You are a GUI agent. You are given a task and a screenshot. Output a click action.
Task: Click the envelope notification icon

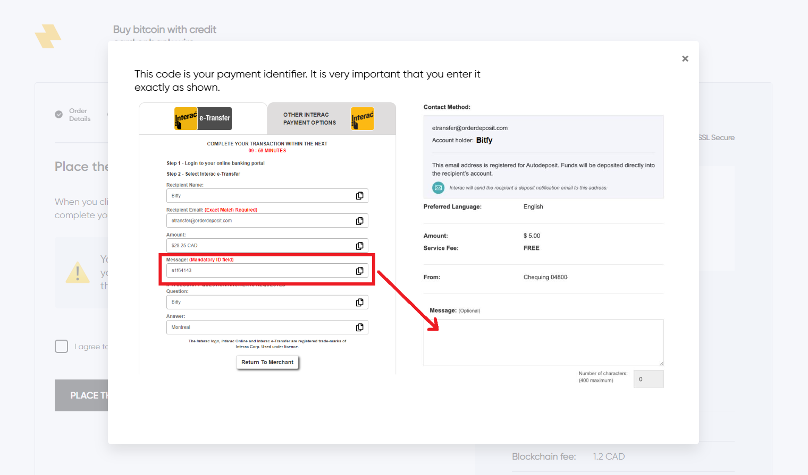tap(438, 188)
